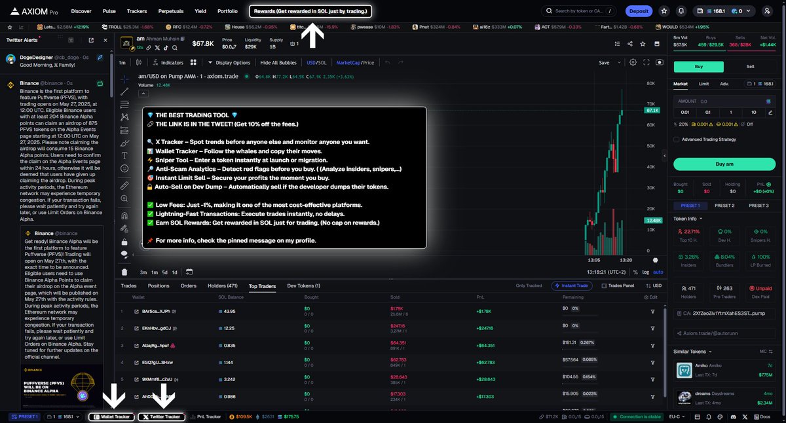Open the chart candle style icon
The image size is (786, 423).
[x=139, y=62]
